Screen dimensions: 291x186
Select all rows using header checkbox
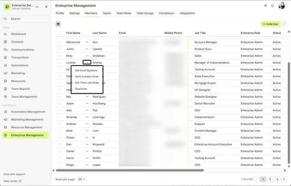tap(60, 33)
